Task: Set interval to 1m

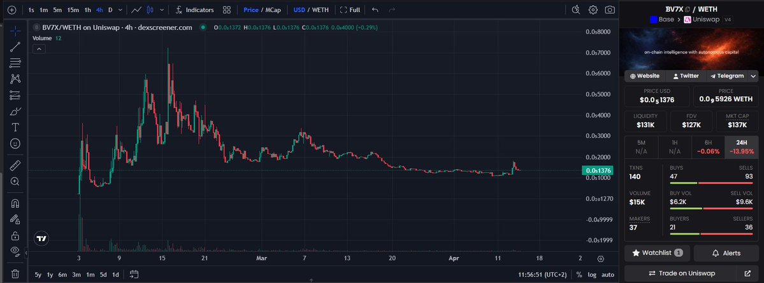Action: pos(44,10)
